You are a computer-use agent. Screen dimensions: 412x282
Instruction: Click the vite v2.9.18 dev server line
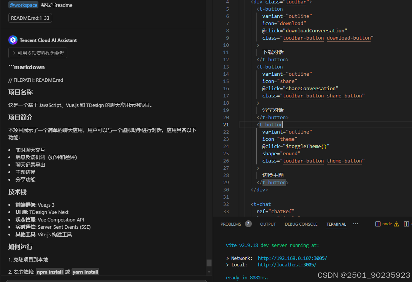(272, 245)
